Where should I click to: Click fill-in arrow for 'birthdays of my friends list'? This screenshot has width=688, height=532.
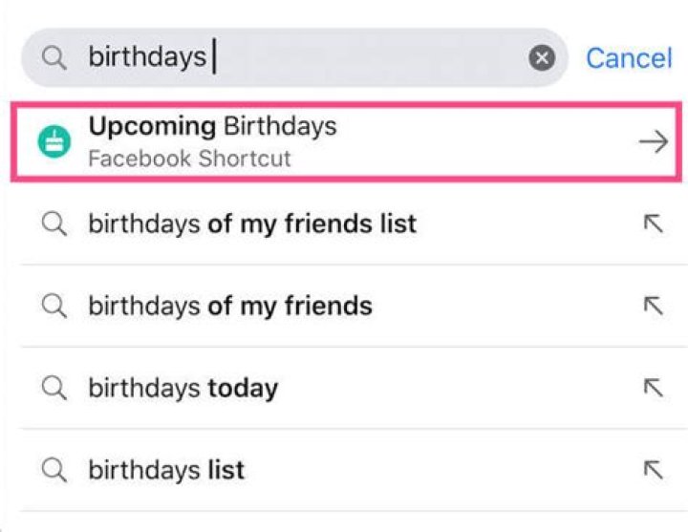654,224
